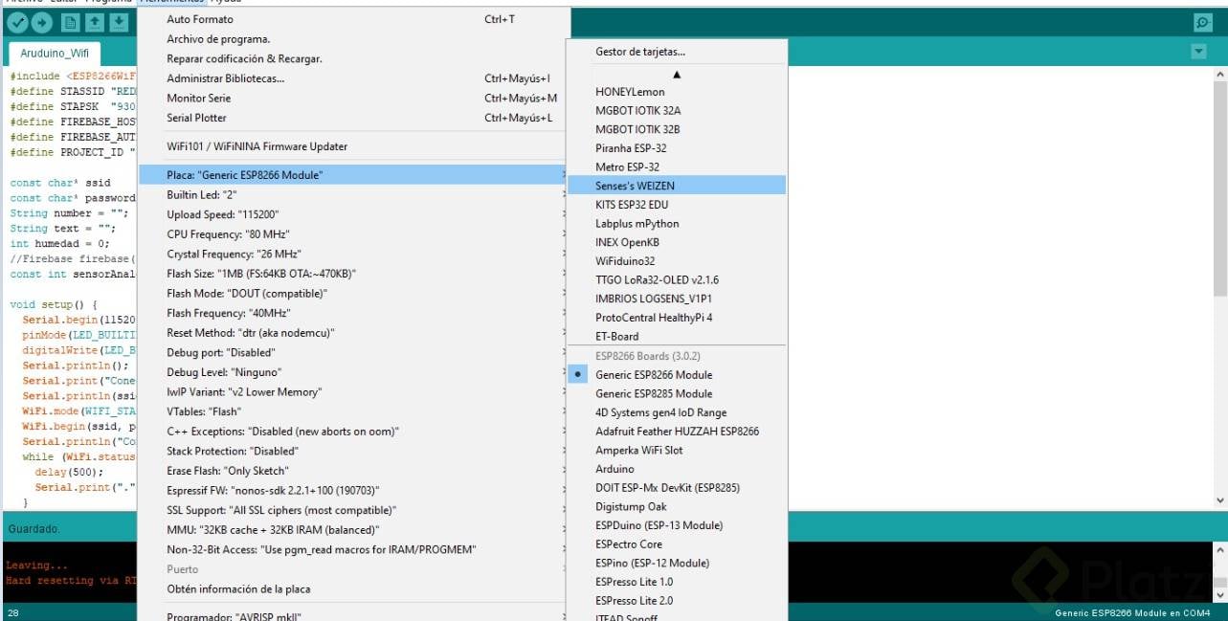
Task: Select WiFi101 / WiFiNINA Firmware Updater
Action: tap(354, 146)
